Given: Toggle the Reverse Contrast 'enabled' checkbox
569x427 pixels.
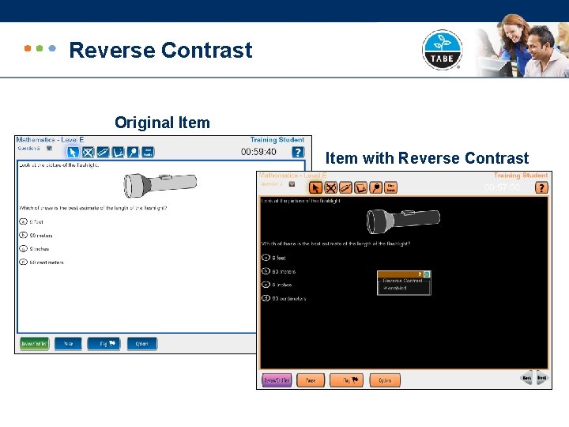Looking at the screenshot, I should pyautogui.click(x=386, y=288).
